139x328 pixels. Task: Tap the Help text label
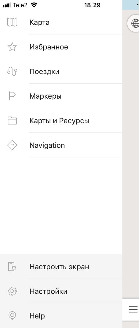pyautogui.click(x=37, y=316)
